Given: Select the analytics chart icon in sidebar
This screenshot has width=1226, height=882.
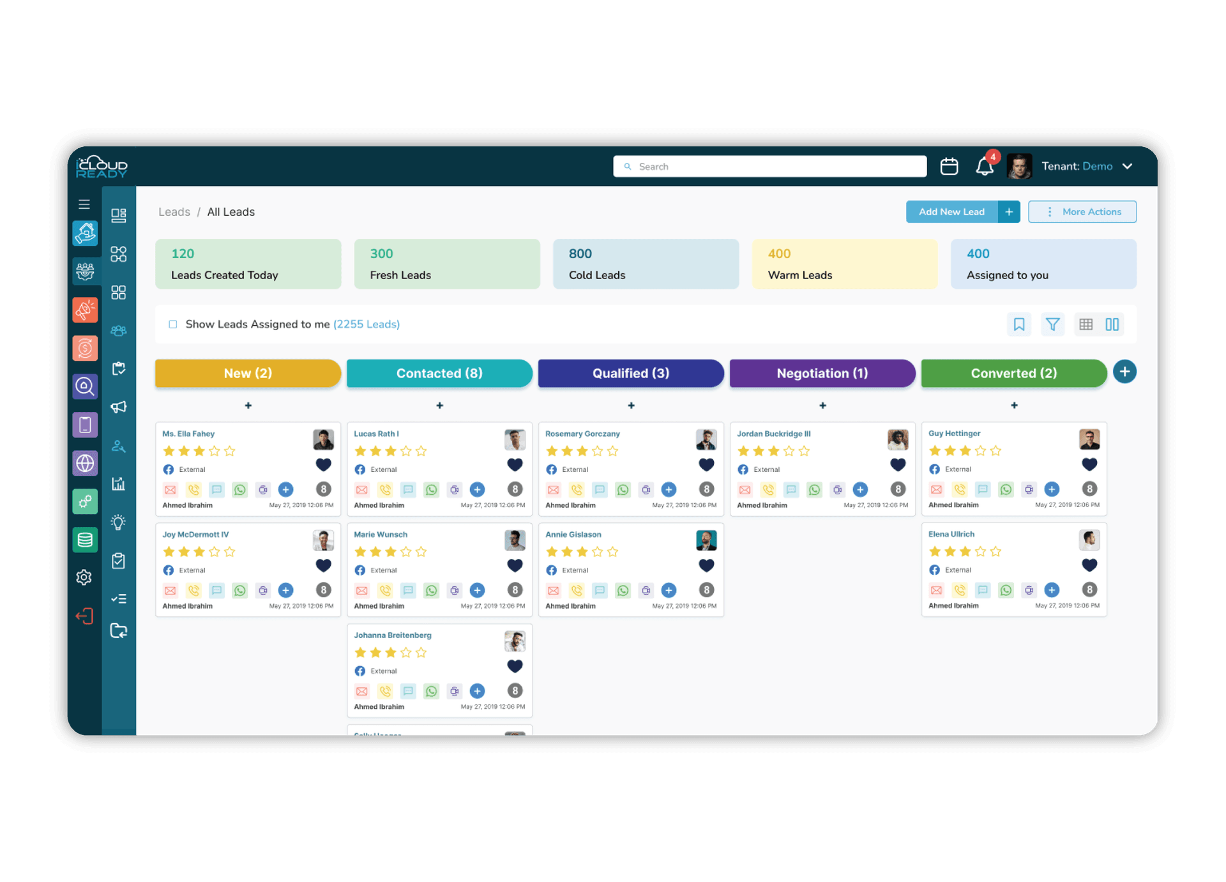Looking at the screenshot, I should (118, 483).
